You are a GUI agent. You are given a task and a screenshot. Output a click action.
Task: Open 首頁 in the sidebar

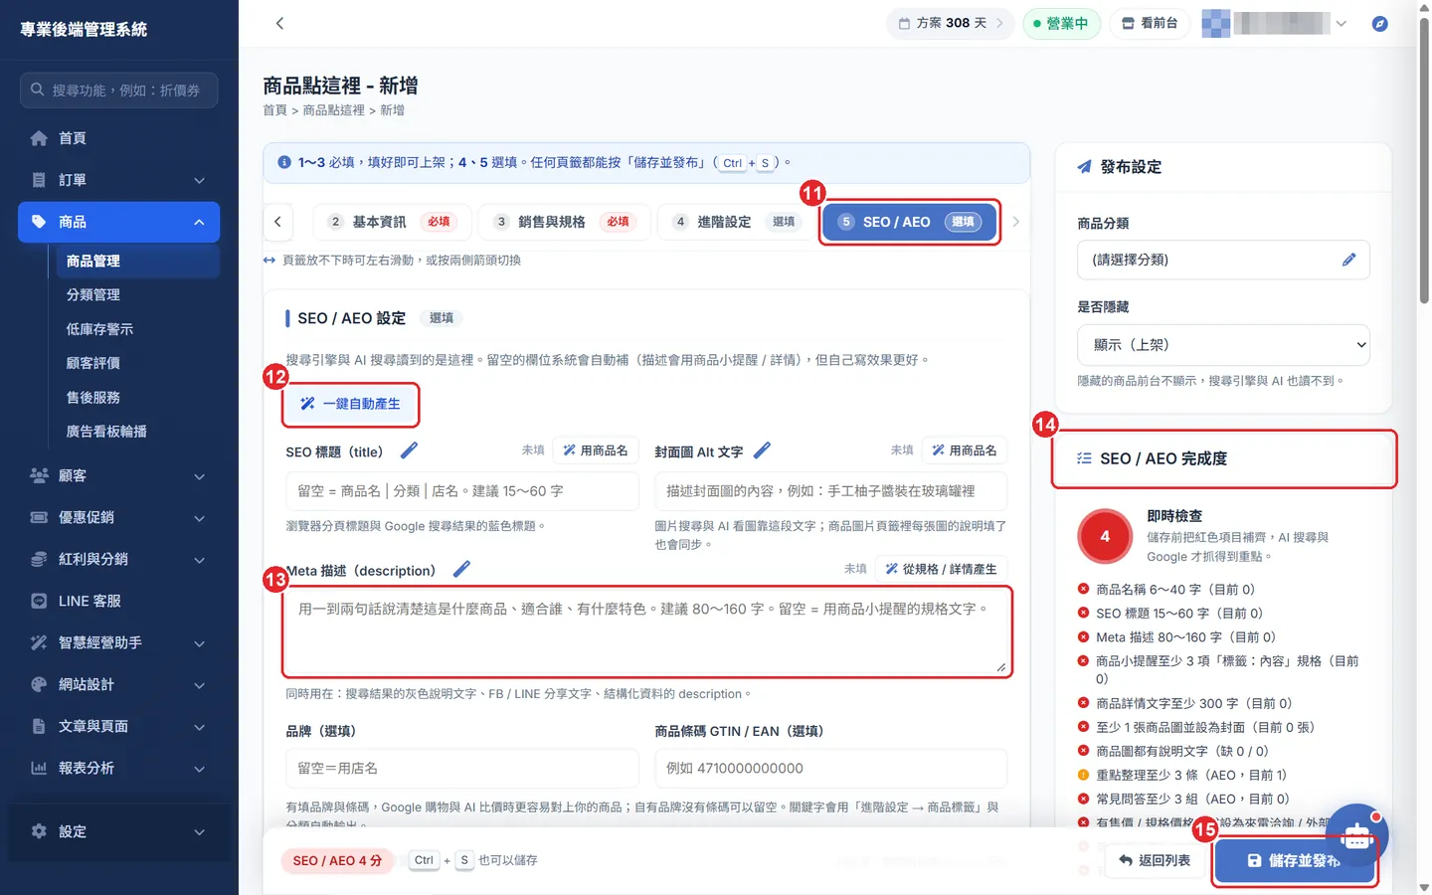pyautogui.click(x=119, y=138)
